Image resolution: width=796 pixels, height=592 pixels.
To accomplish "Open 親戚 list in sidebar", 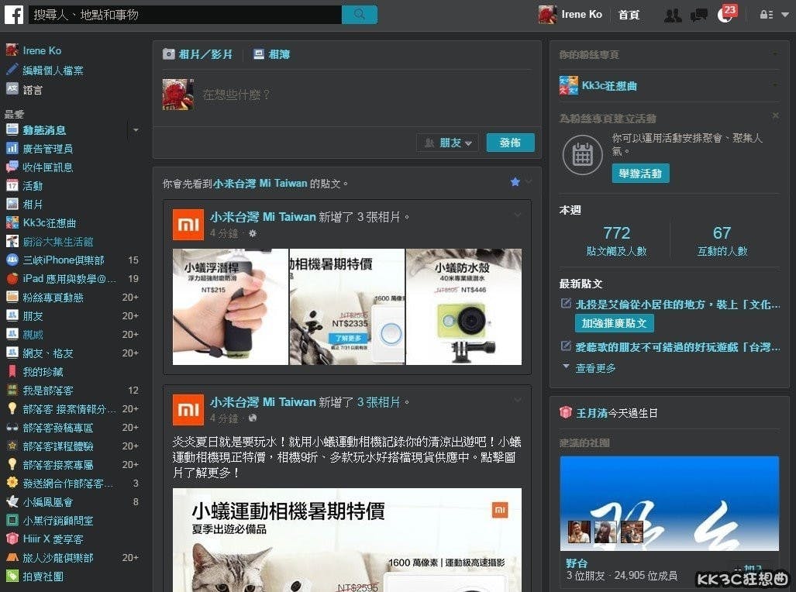I will click(33, 335).
